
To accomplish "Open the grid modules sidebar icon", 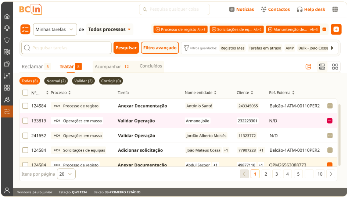I will click(x=7, y=88).
